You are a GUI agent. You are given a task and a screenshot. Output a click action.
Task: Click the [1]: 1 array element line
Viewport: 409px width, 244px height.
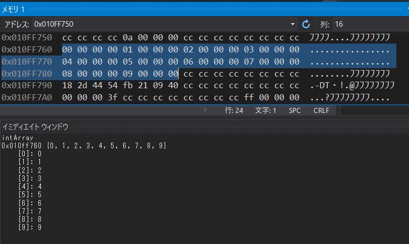pos(30,162)
